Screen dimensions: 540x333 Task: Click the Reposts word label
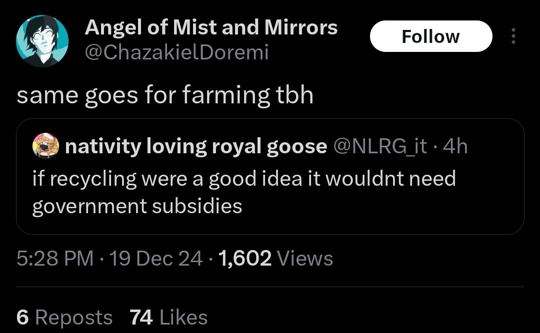[74, 317]
